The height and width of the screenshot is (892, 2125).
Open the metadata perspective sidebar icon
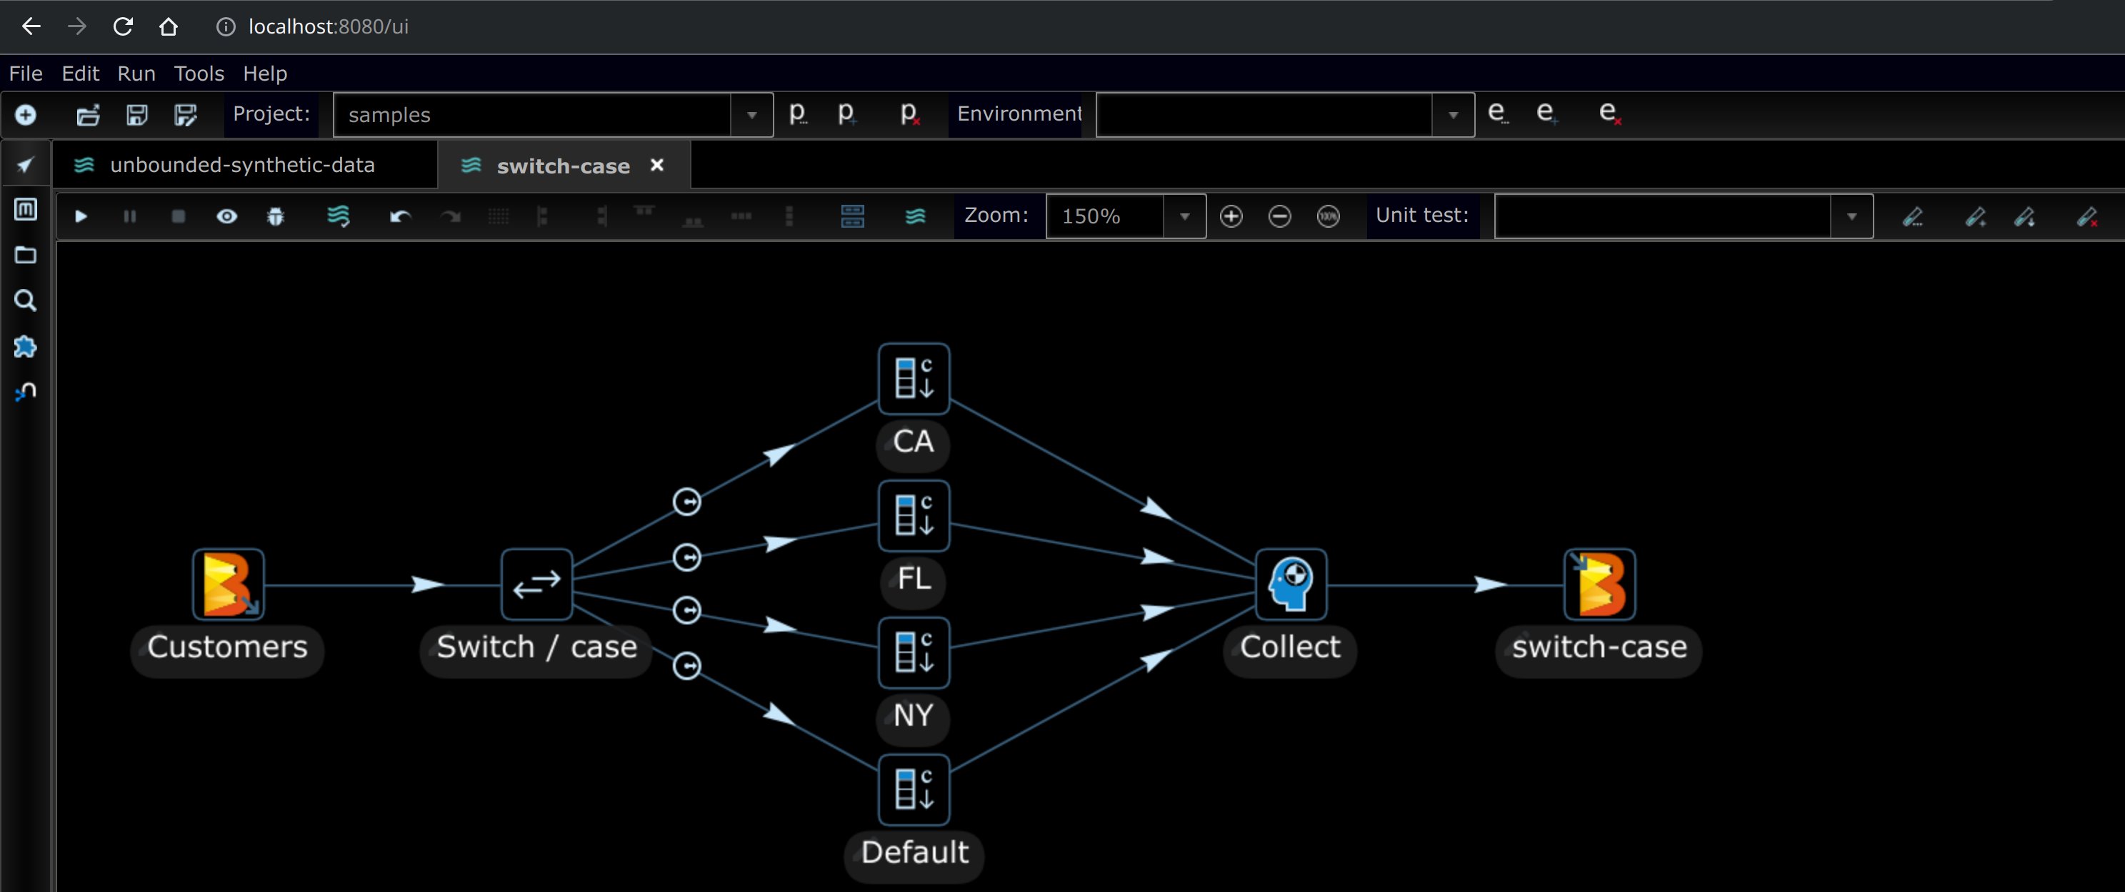tap(26, 209)
